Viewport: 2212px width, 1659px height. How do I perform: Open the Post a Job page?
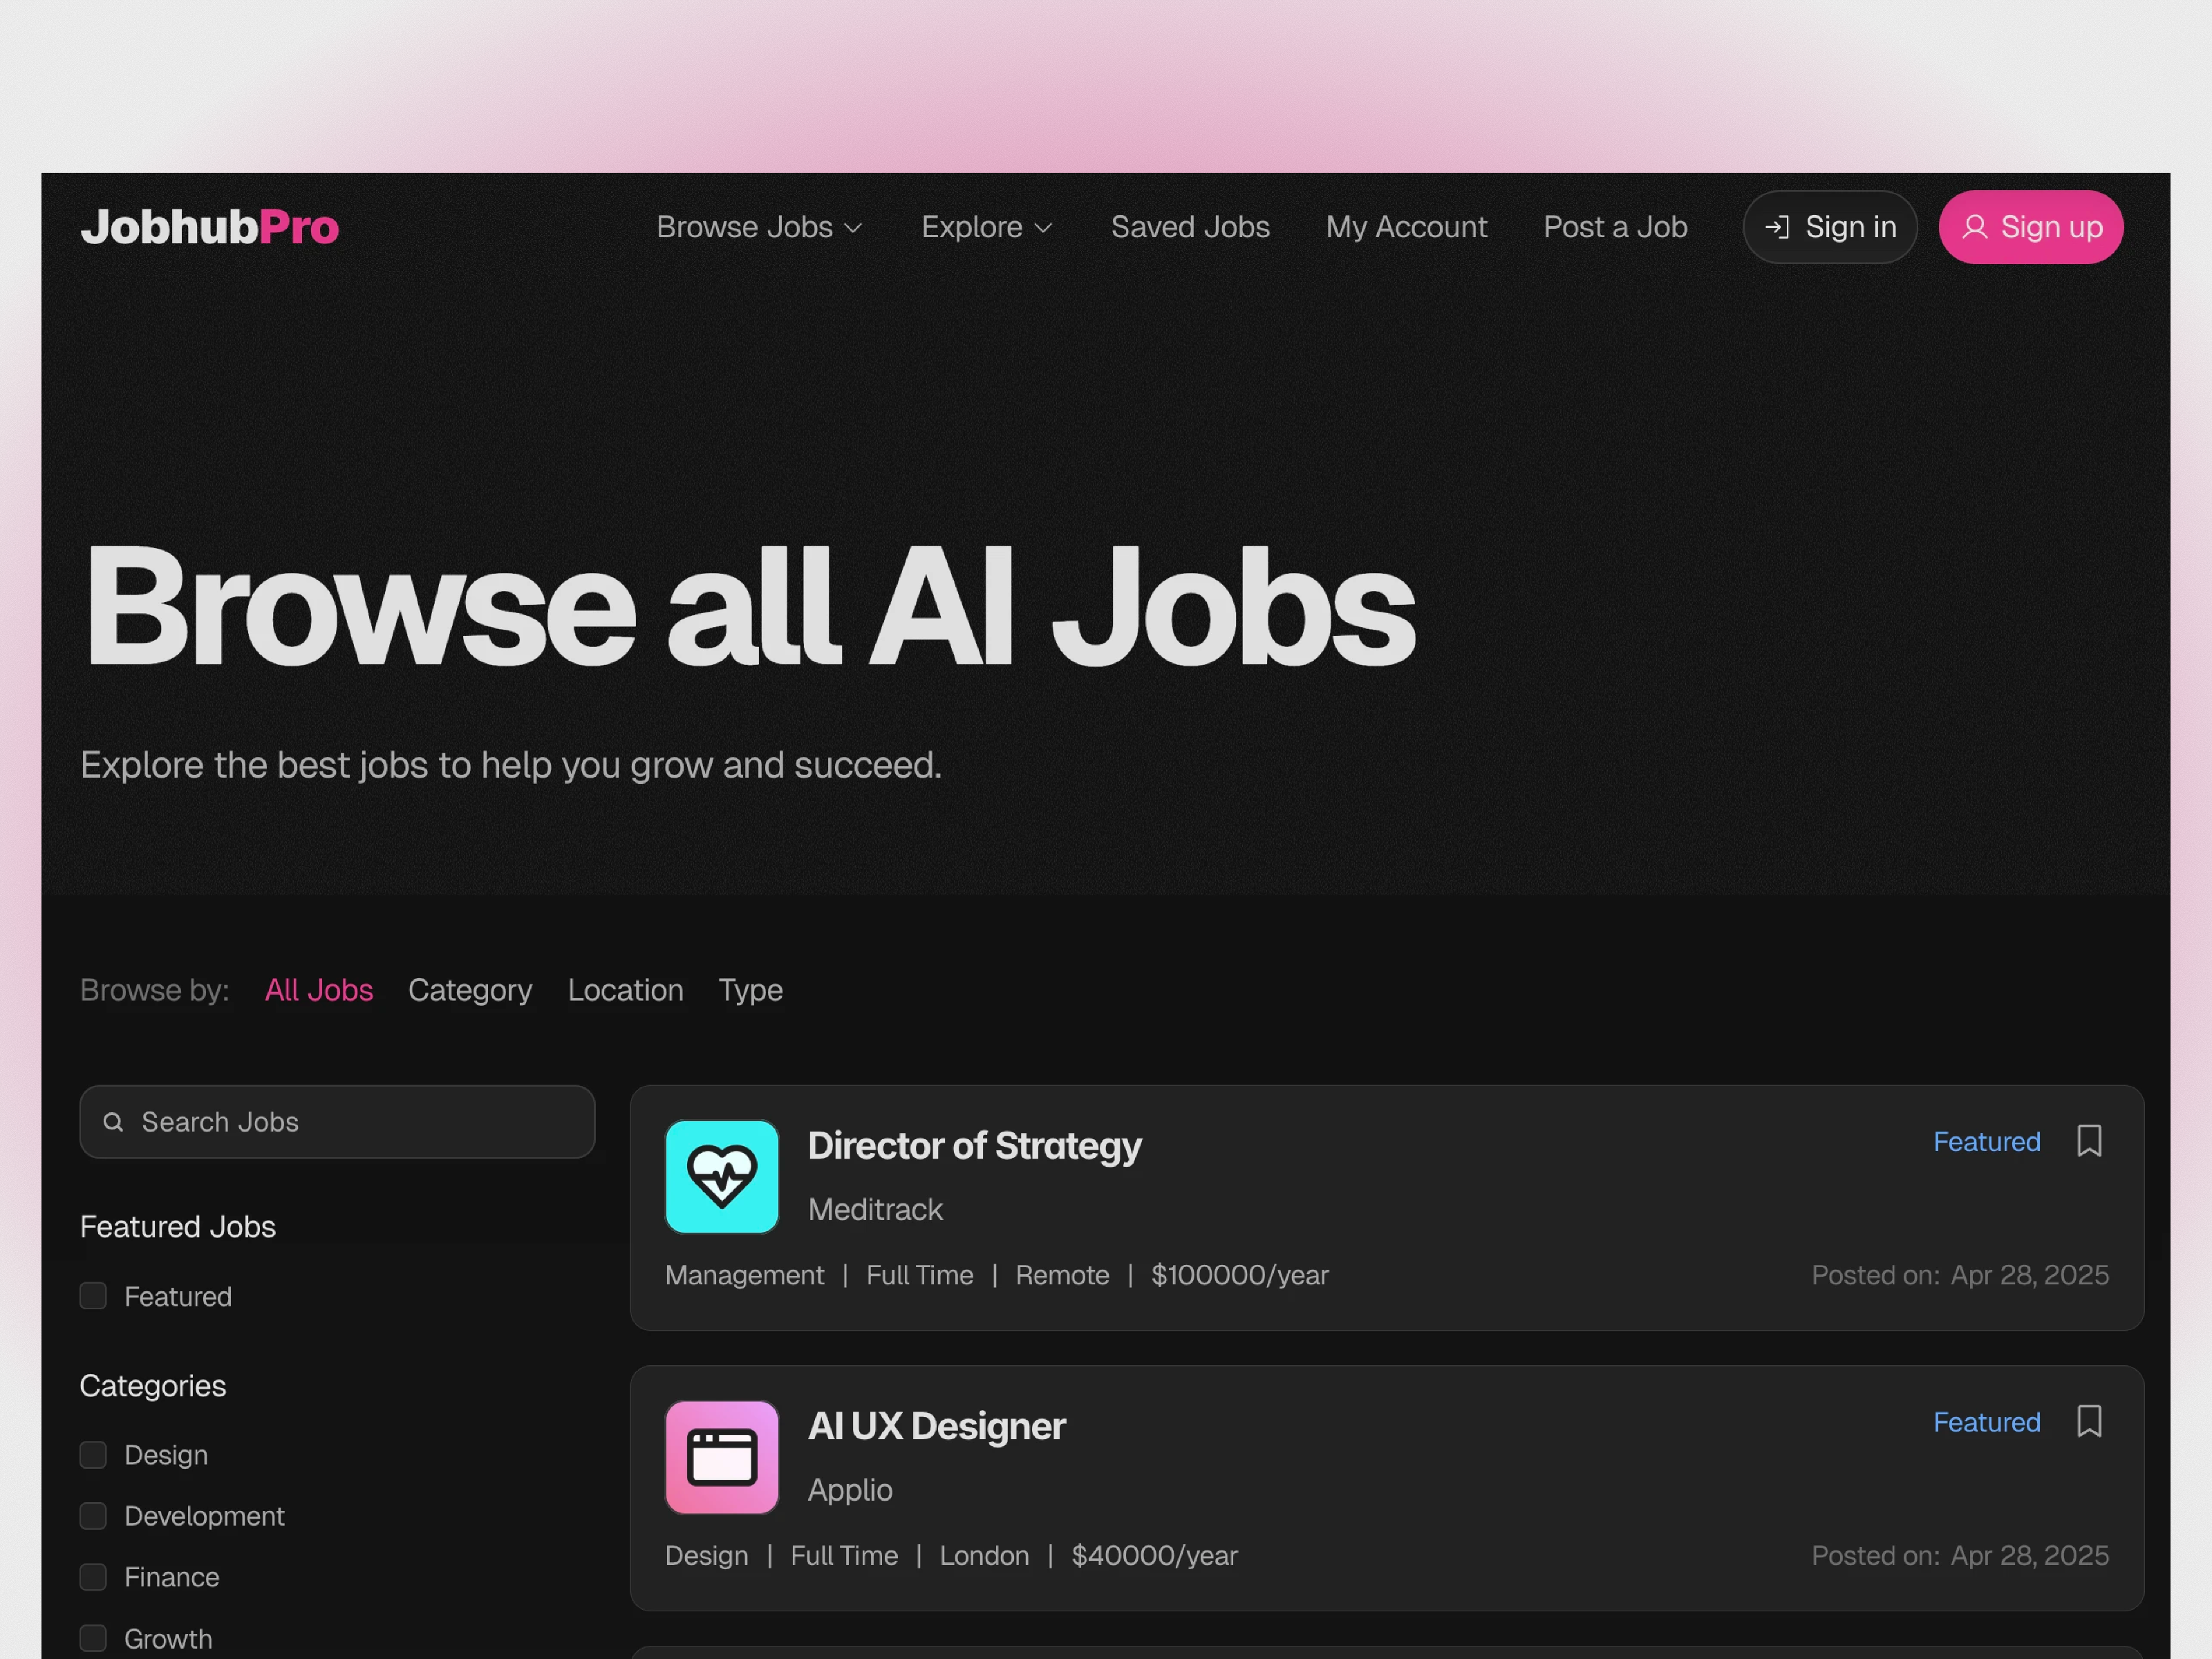coord(1615,227)
